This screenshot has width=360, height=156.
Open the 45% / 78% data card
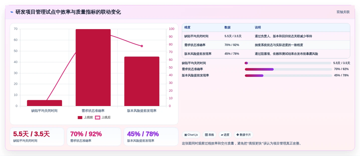tap(151, 137)
